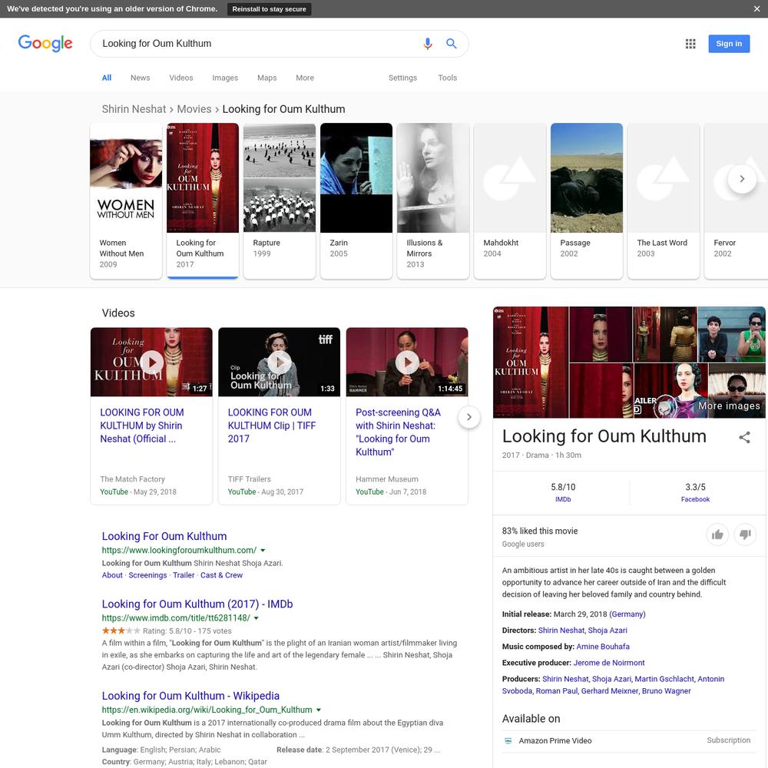Select the Looking for Oum Kulthum 2017 card
This screenshot has width=768, height=768.
click(x=203, y=200)
